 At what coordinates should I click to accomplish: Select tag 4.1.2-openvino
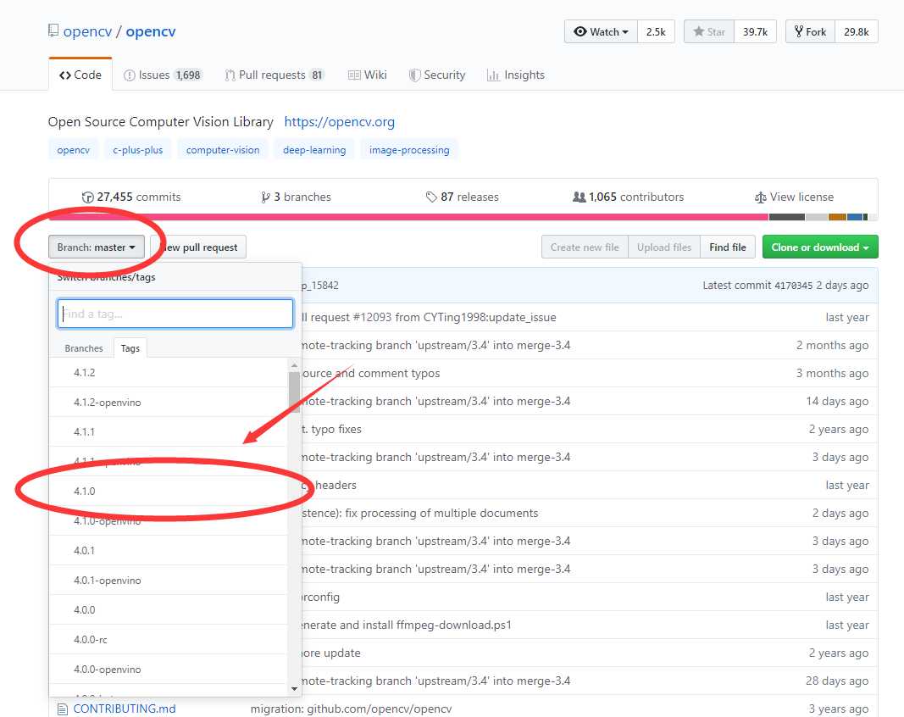168,402
